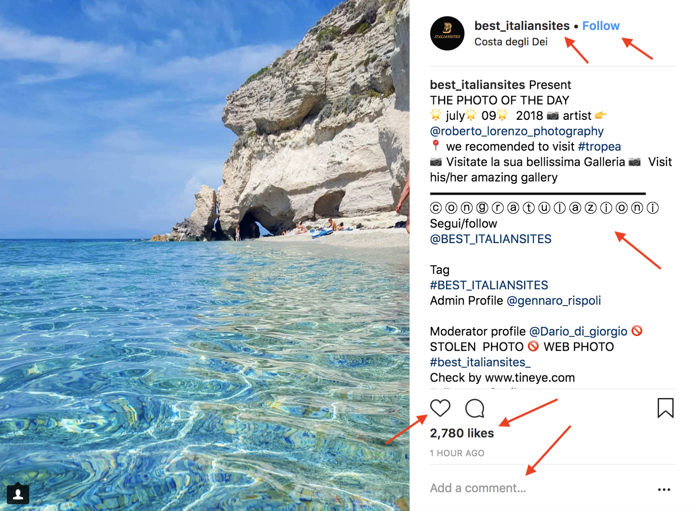Open the #tropea hashtag

(x=599, y=147)
